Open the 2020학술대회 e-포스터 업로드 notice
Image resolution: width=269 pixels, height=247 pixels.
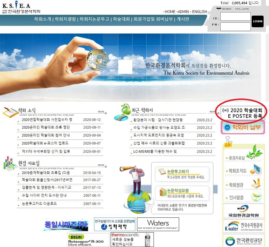click(45, 143)
